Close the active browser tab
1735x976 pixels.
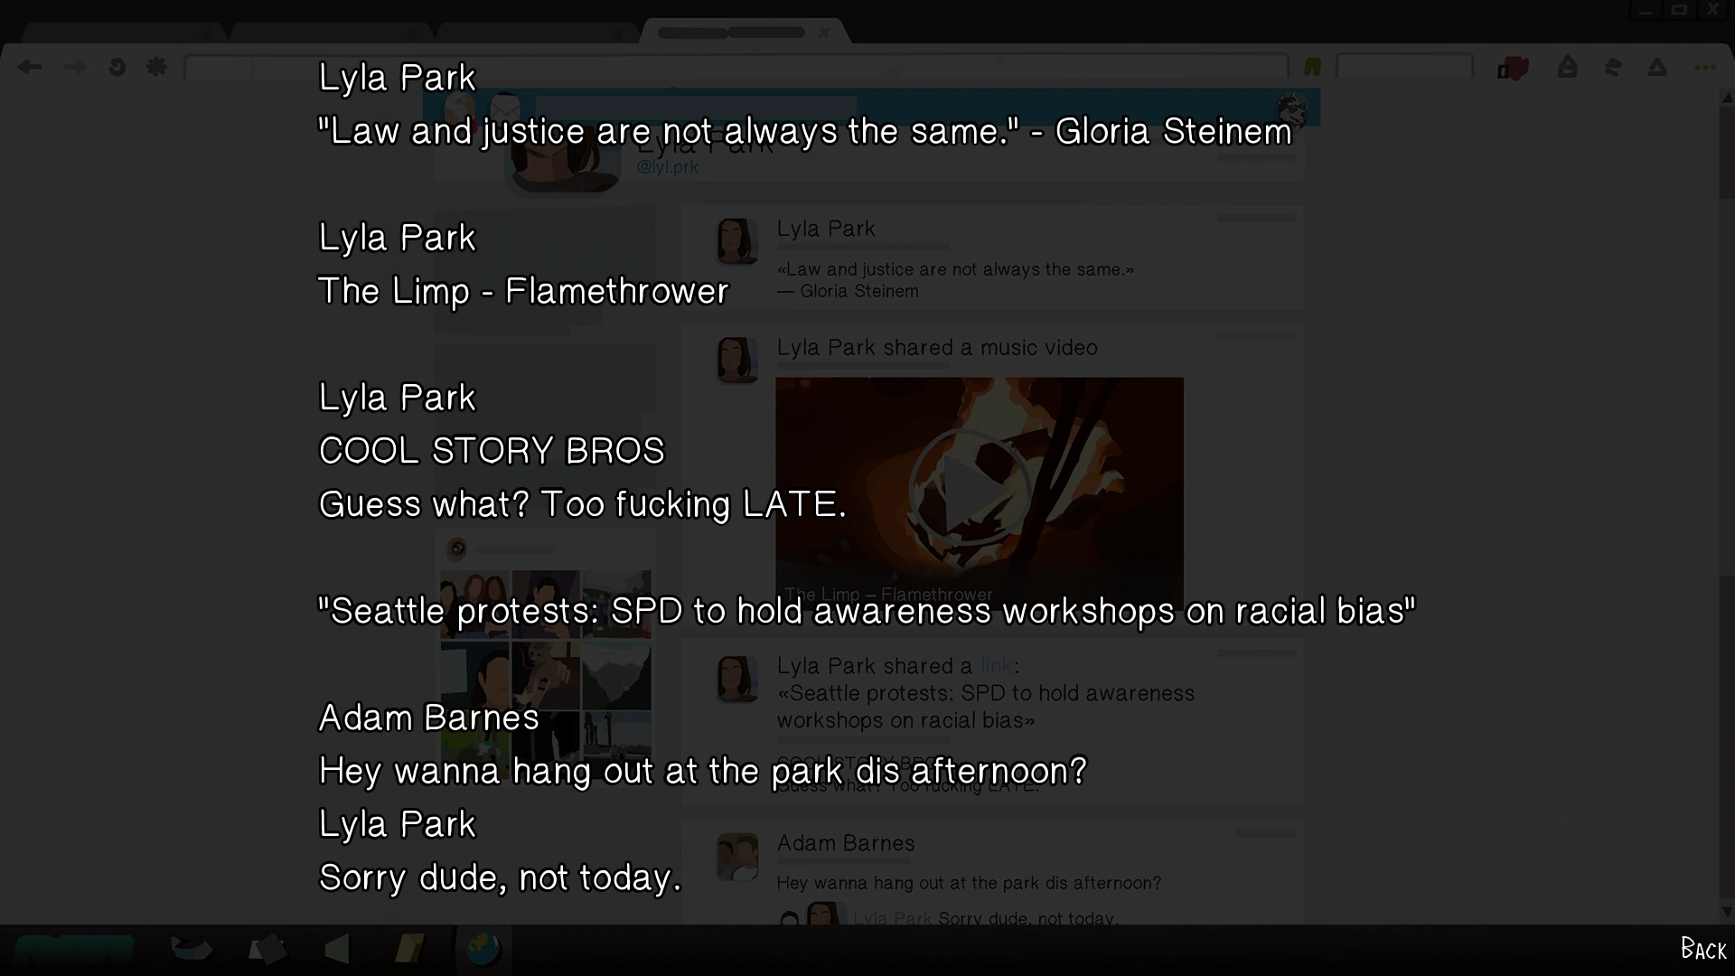(823, 33)
